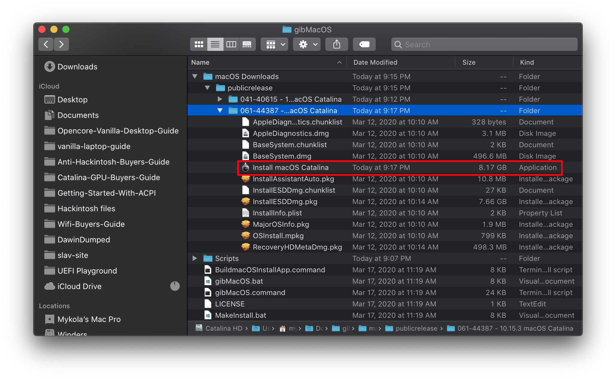
Task: Focus the Search field
Action: pyautogui.click(x=484, y=45)
